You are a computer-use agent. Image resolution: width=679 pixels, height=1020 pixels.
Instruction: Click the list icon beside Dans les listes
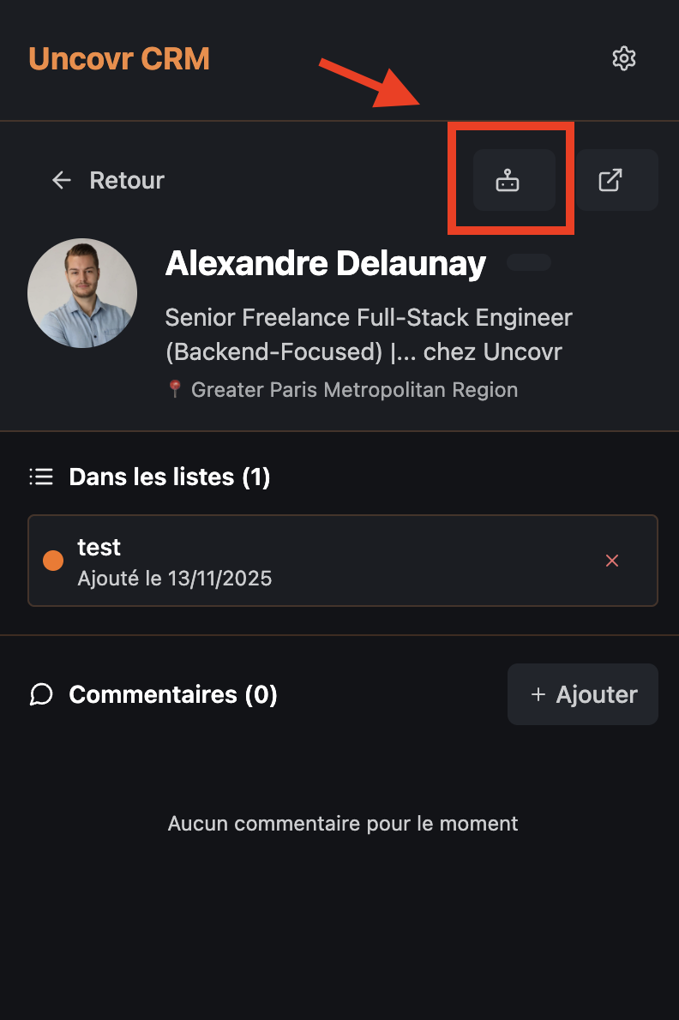click(41, 477)
